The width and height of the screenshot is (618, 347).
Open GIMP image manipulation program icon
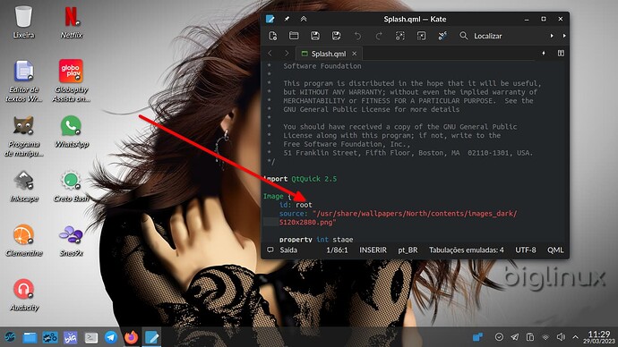(x=23, y=136)
